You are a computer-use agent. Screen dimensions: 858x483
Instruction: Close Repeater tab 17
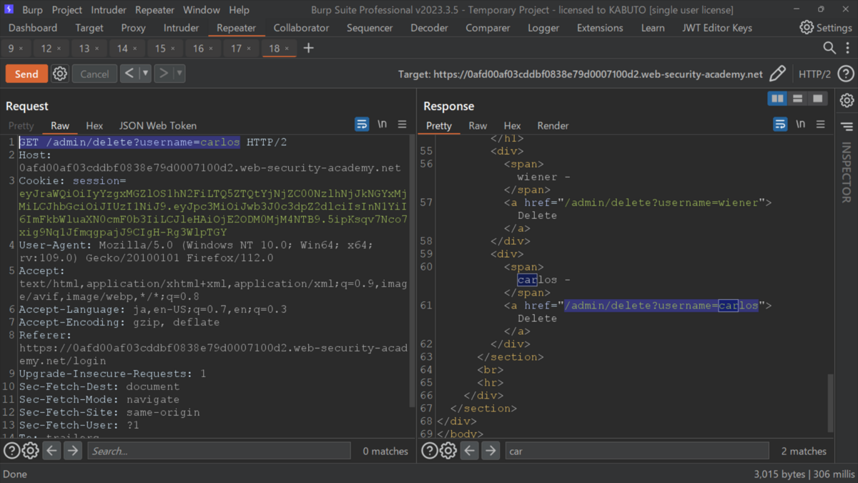click(248, 49)
